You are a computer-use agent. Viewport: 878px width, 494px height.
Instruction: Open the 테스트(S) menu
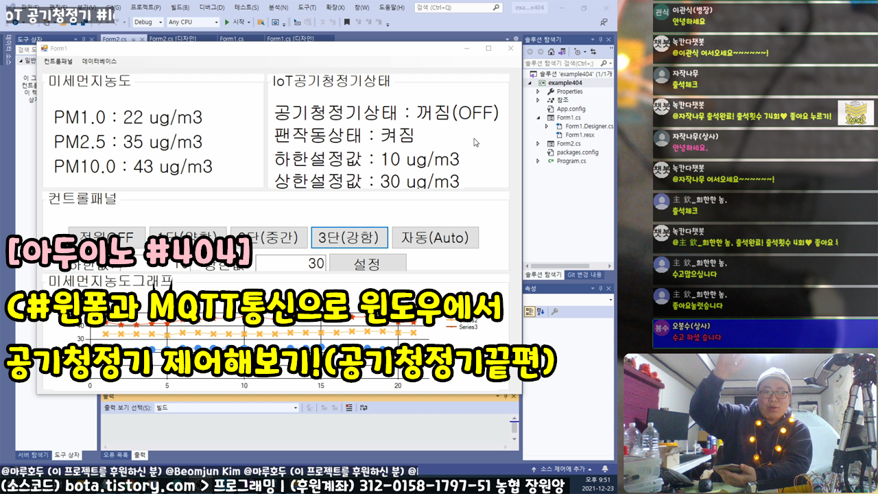tap(246, 8)
